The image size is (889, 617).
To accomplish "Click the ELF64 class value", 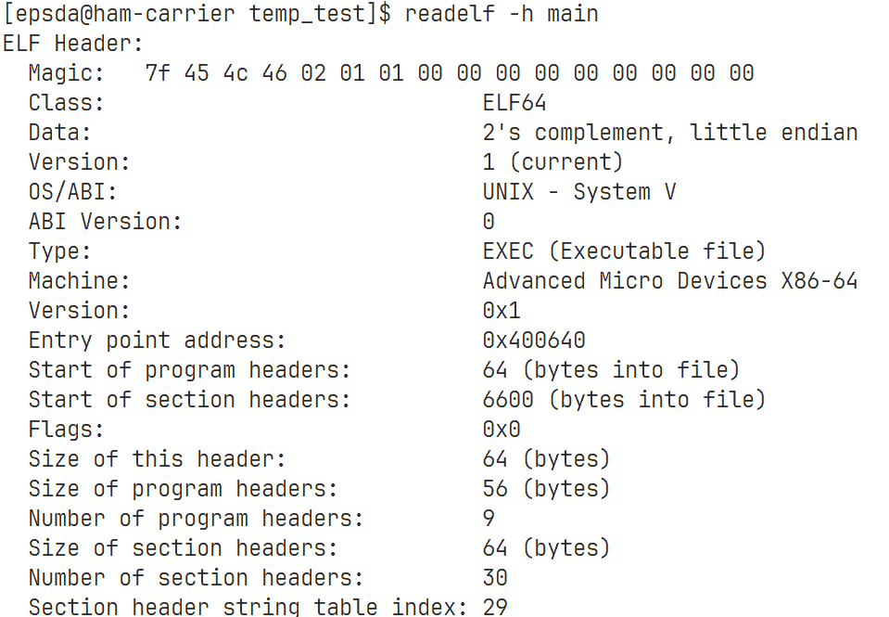I will pos(514,103).
